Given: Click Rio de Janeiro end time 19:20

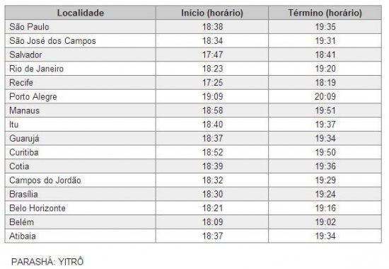Looking at the screenshot, I should tap(325, 69).
